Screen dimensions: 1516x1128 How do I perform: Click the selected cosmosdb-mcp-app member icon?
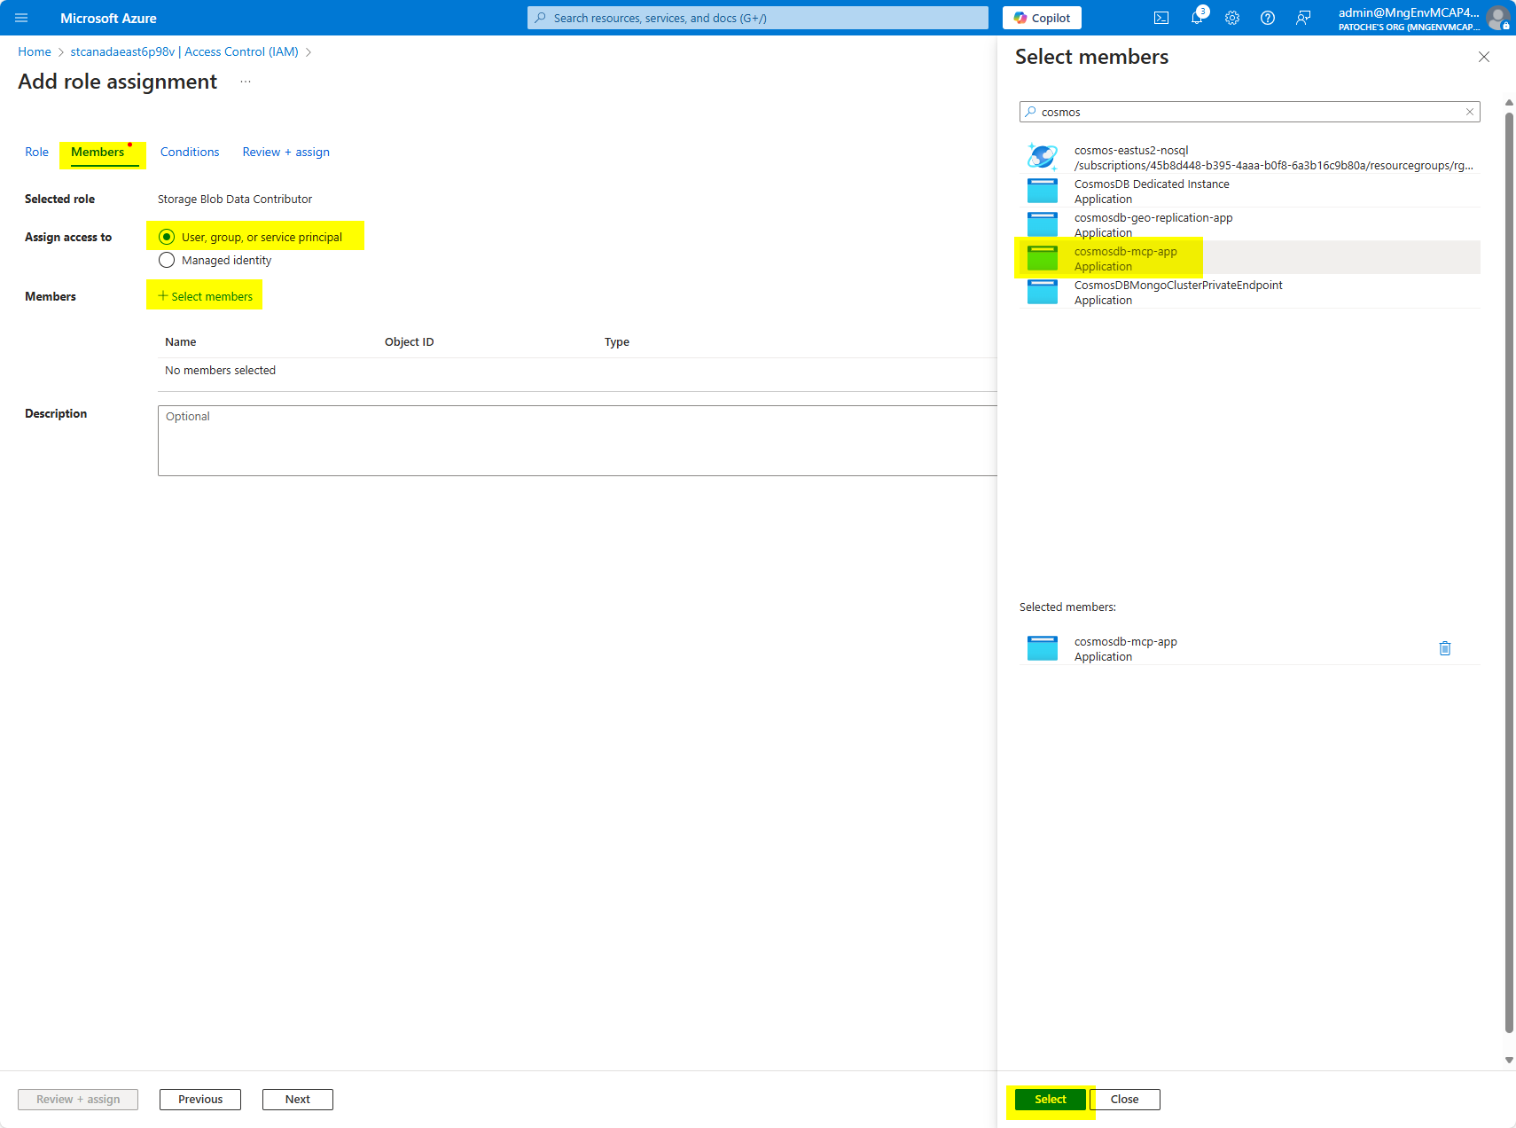pos(1043,648)
